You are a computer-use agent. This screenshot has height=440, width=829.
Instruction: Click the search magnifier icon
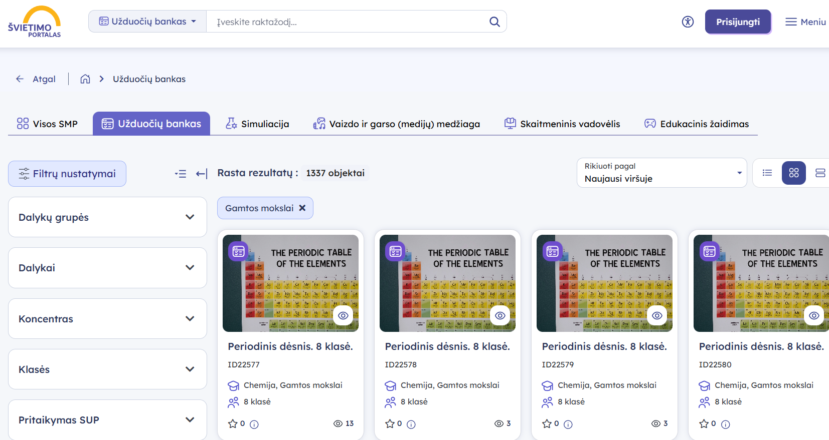(494, 22)
